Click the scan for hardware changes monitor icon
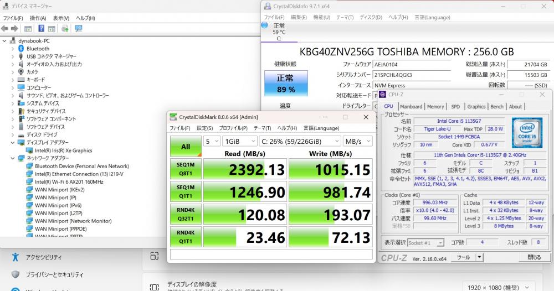 coord(78,29)
